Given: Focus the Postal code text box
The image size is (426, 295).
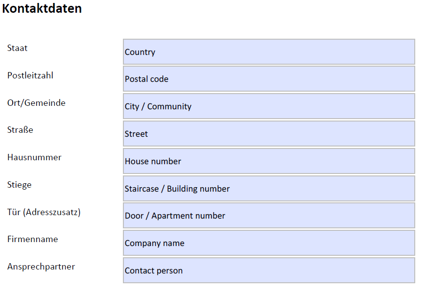Looking at the screenshot, I should tap(269, 79).
